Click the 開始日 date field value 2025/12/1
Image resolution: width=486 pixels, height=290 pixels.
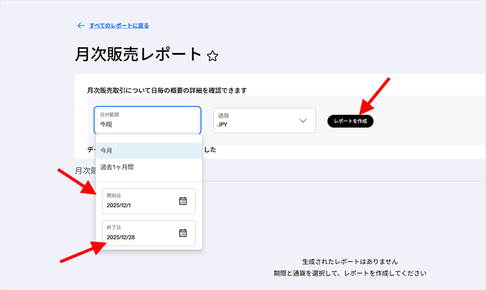tap(118, 205)
